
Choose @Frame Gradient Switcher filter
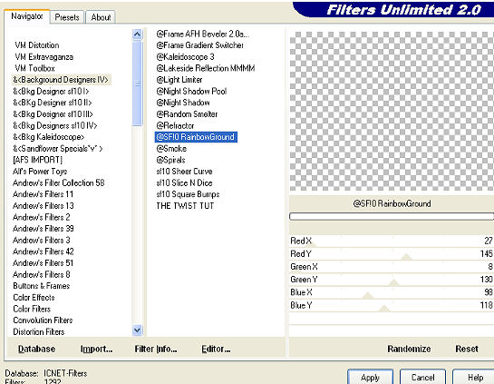199,45
